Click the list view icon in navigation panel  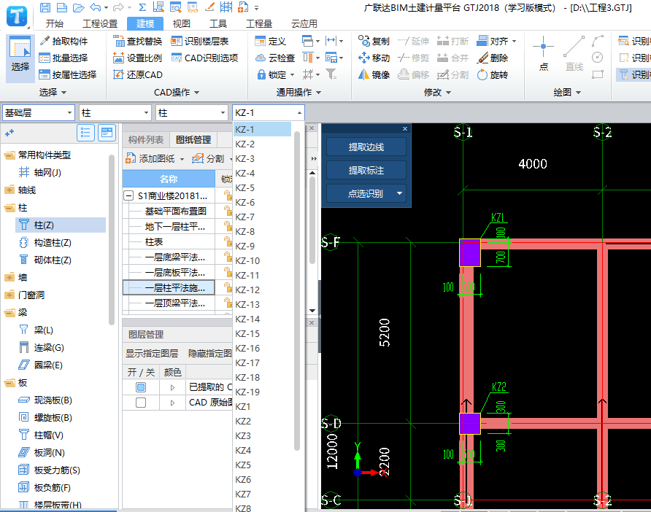pyautogui.click(x=85, y=133)
